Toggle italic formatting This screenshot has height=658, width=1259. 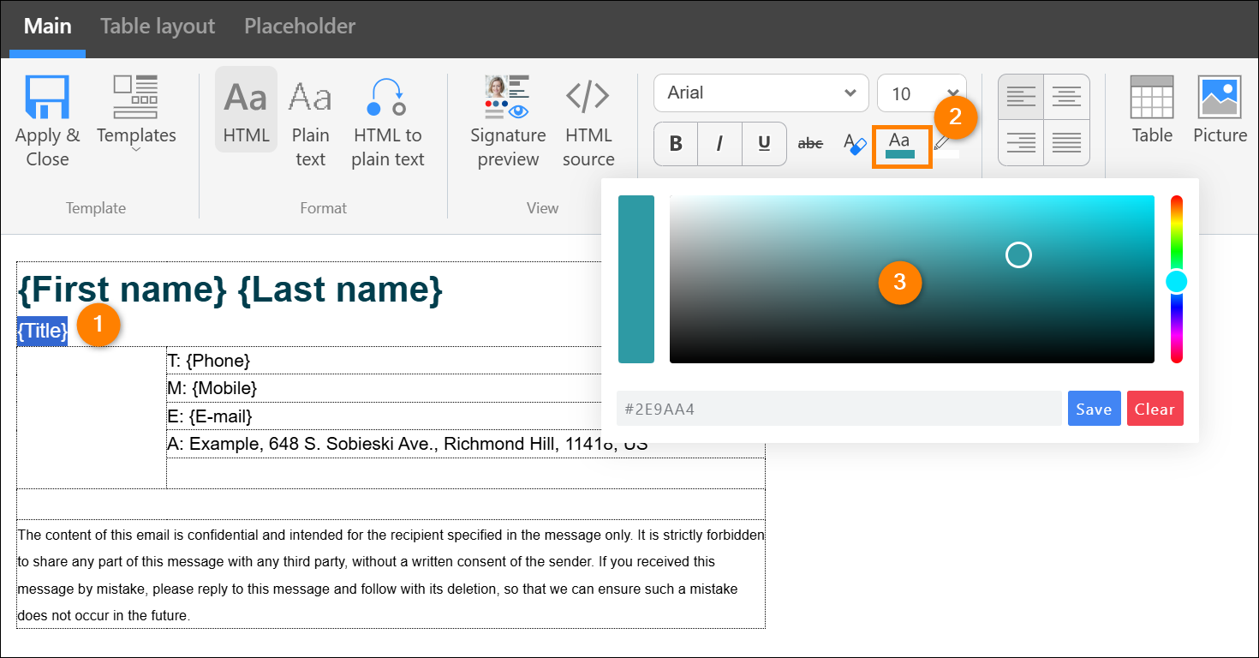pyautogui.click(x=719, y=143)
